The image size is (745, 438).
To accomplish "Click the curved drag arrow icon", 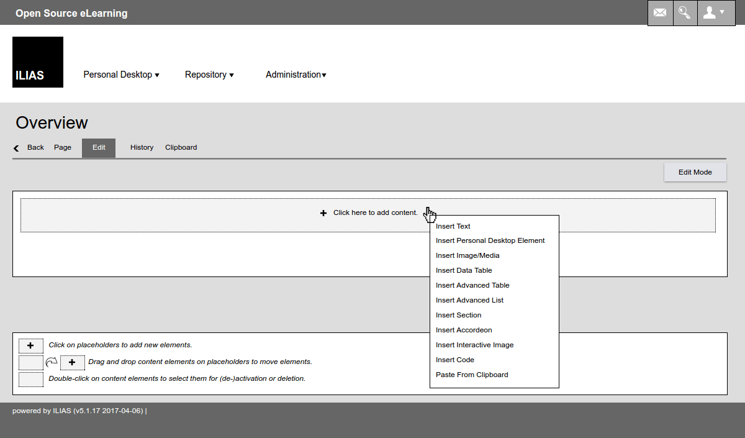I will click(x=52, y=362).
